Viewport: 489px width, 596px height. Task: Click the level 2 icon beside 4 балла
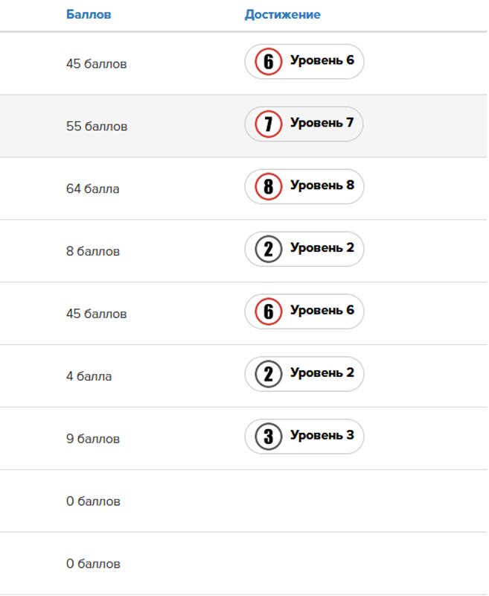pos(269,374)
